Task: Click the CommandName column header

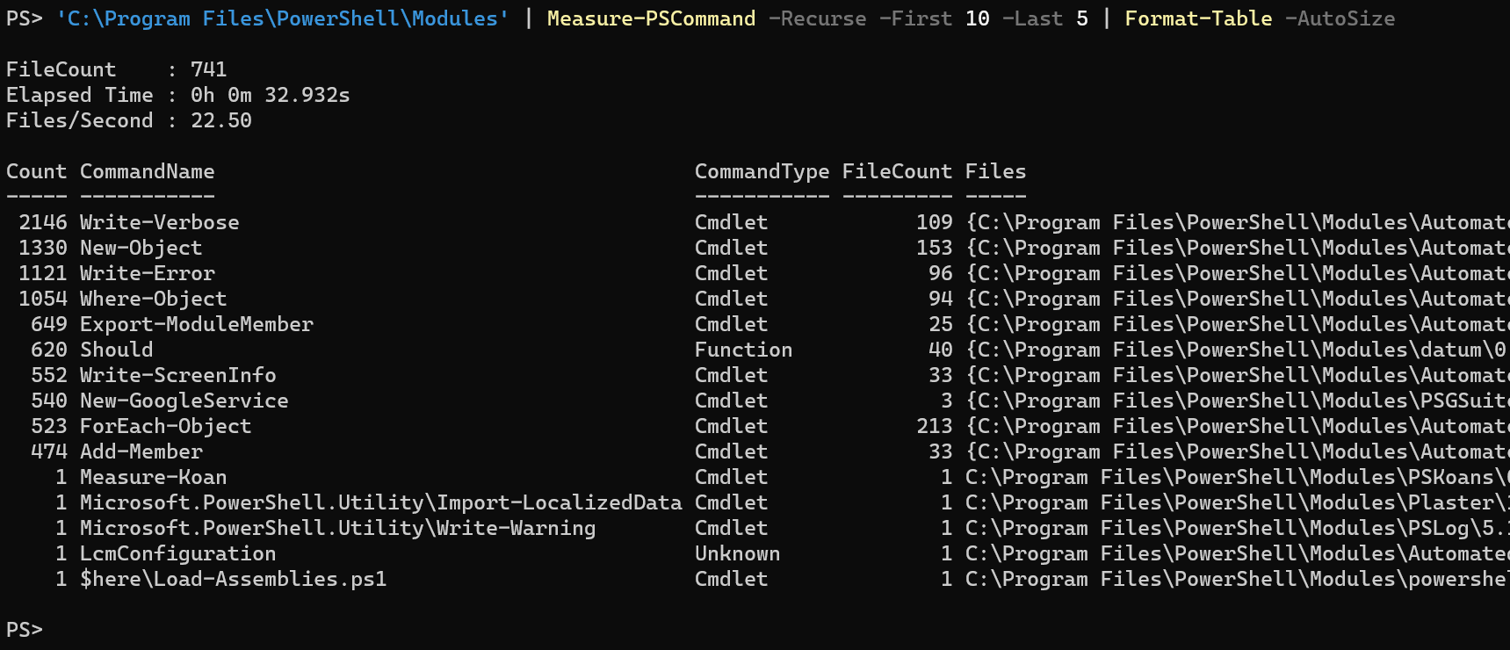Action: pos(147,171)
